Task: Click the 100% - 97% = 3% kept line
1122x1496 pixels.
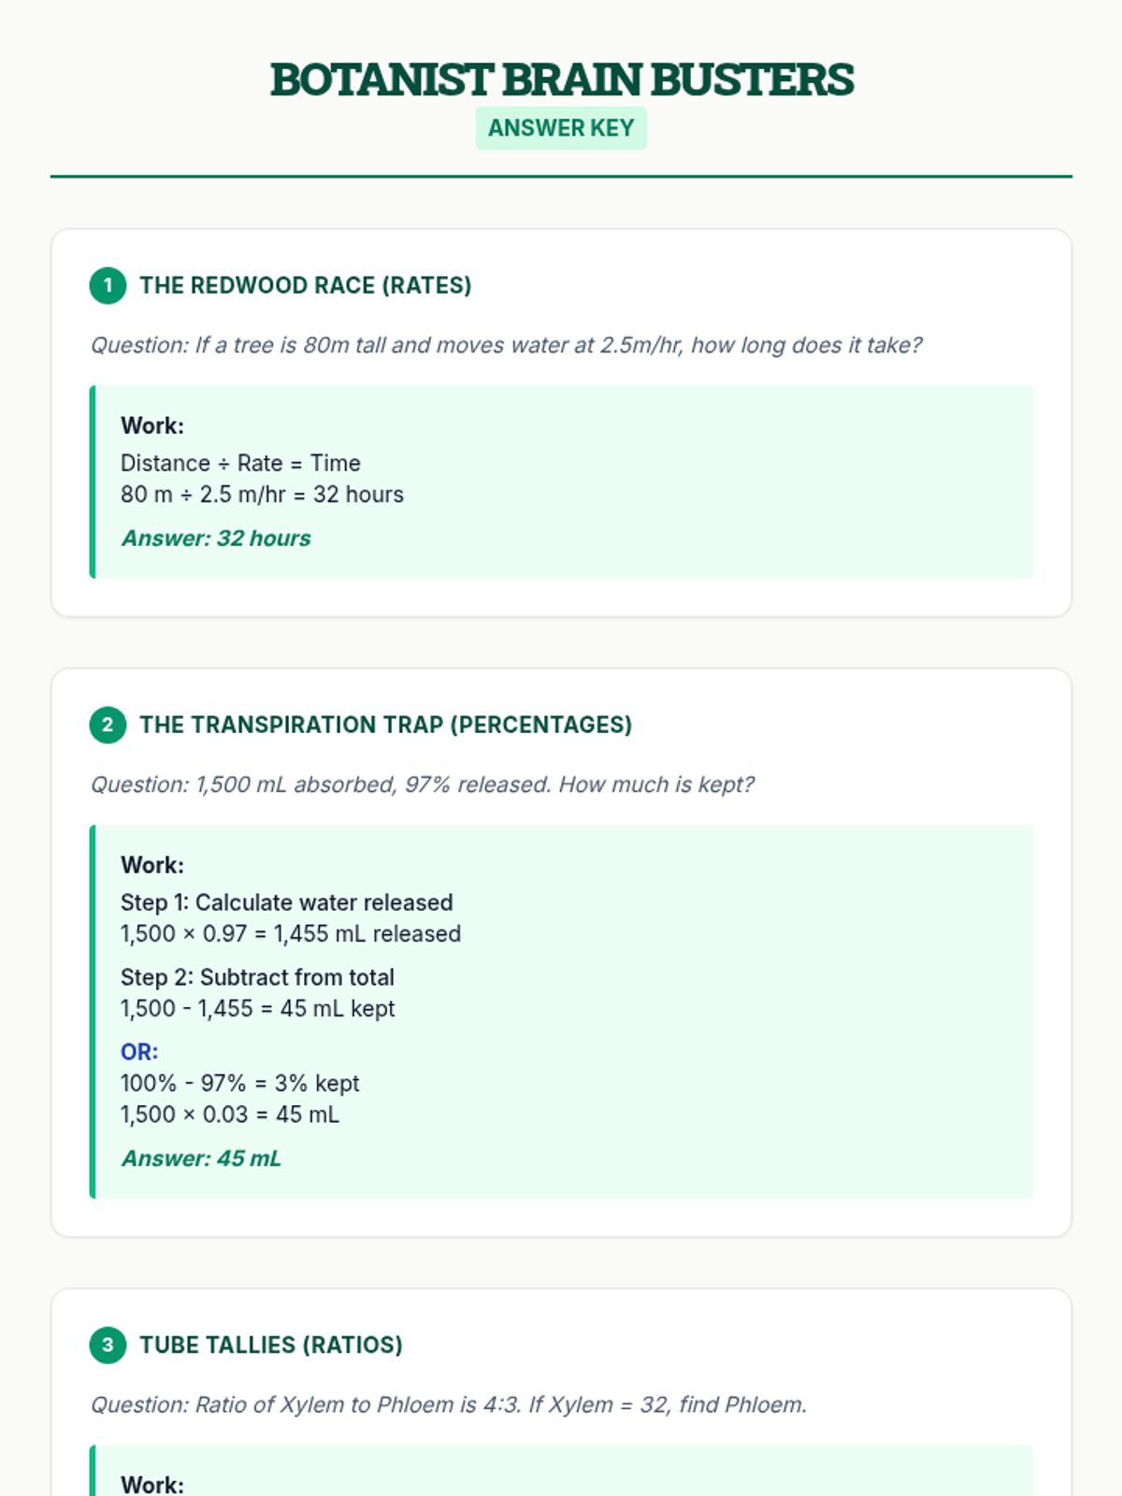Action: [240, 1084]
